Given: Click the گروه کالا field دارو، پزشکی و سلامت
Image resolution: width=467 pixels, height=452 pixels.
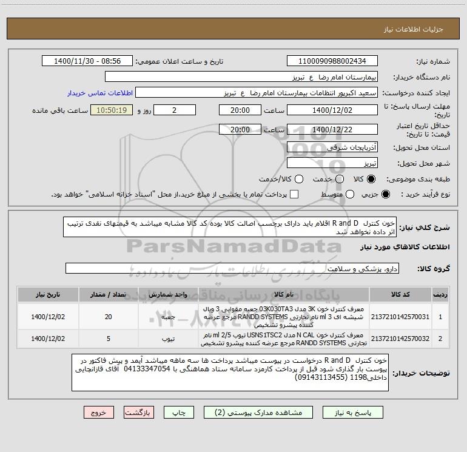Looking at the screenshot, I should (x=232, y=268).
